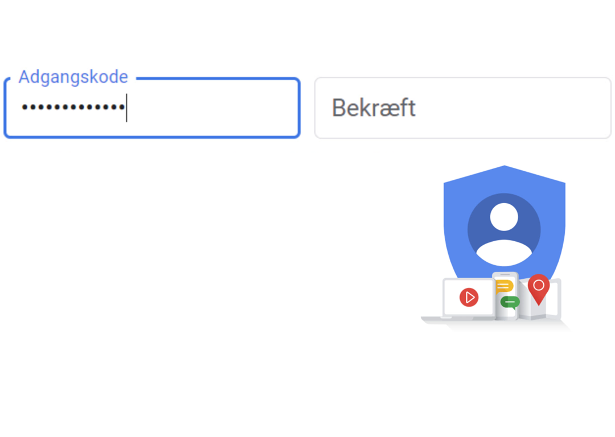Screen dimensions: 615x437
Task: Click the white shoulders of the avatar
Action: pos(504,253)
